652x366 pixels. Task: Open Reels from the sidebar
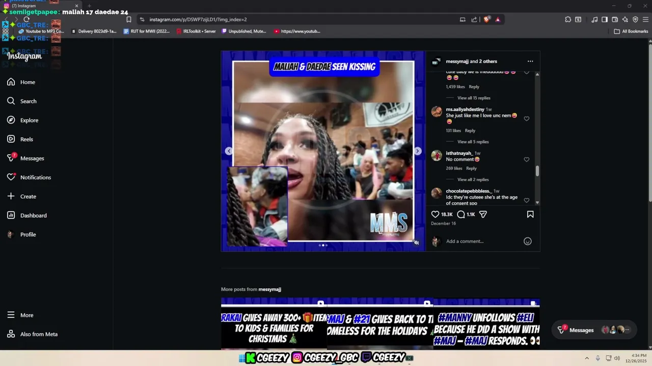tap(20, 139)
